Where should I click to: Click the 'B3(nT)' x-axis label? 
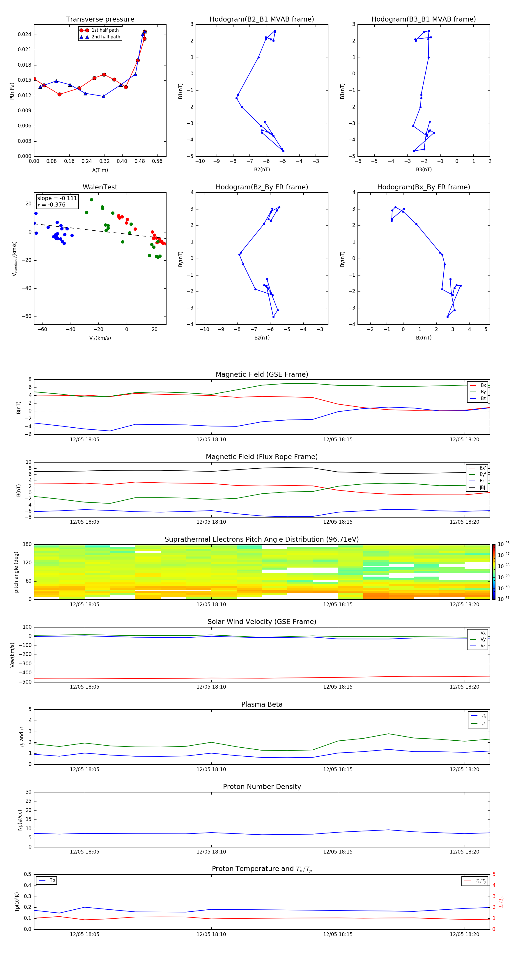pos(424,170)
